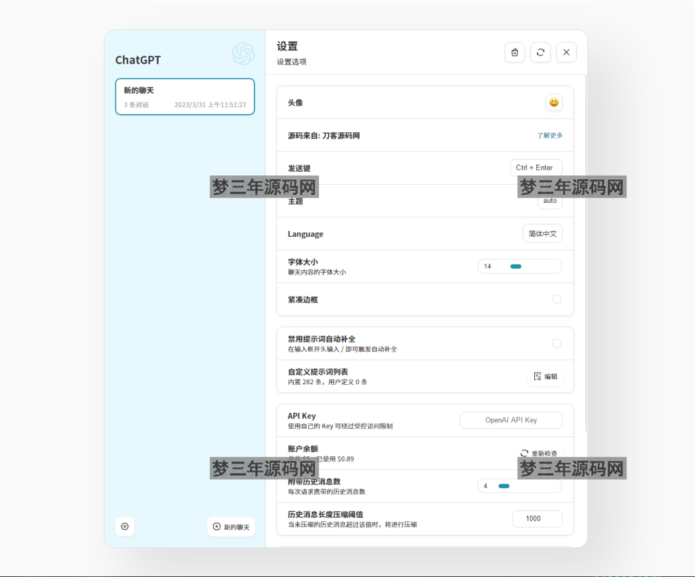Open the Ctrl + Enter send key dropdown
The height and width of the screenshot is (577, 695).
click(x=536, y=168)
